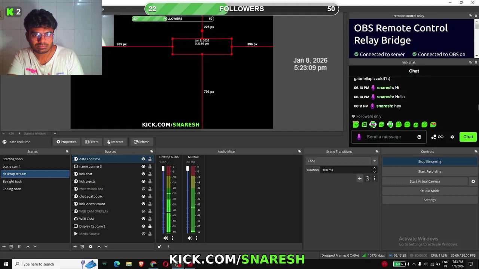The image size is (479, 269).
Task: Move selected source up in Sources list
Action: [x=99, y=247]
